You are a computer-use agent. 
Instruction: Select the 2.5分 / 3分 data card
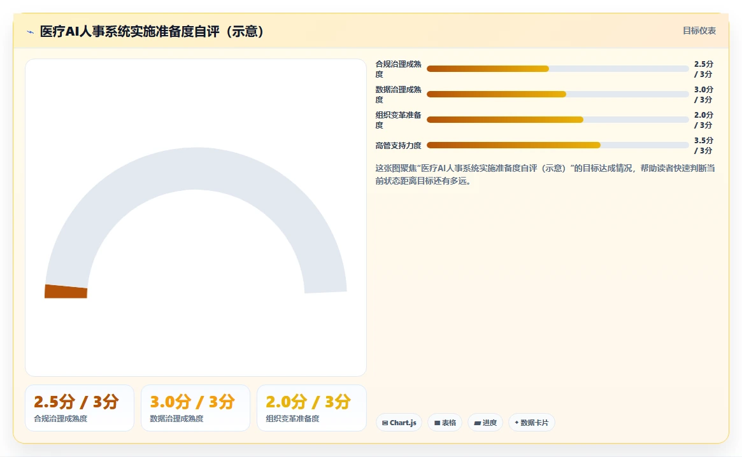pyautogui.click(x=80, y=408)
